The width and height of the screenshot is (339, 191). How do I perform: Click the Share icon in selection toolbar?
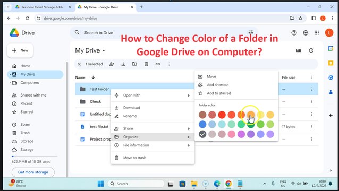[x=112, y=64]
